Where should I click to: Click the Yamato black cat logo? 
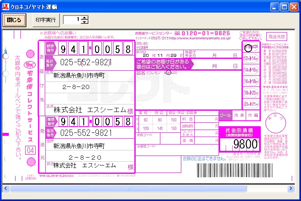click(x=30, y=65)
